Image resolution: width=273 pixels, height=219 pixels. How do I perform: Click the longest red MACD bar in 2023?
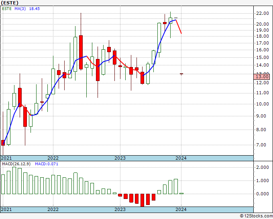(x=143, y=200)
